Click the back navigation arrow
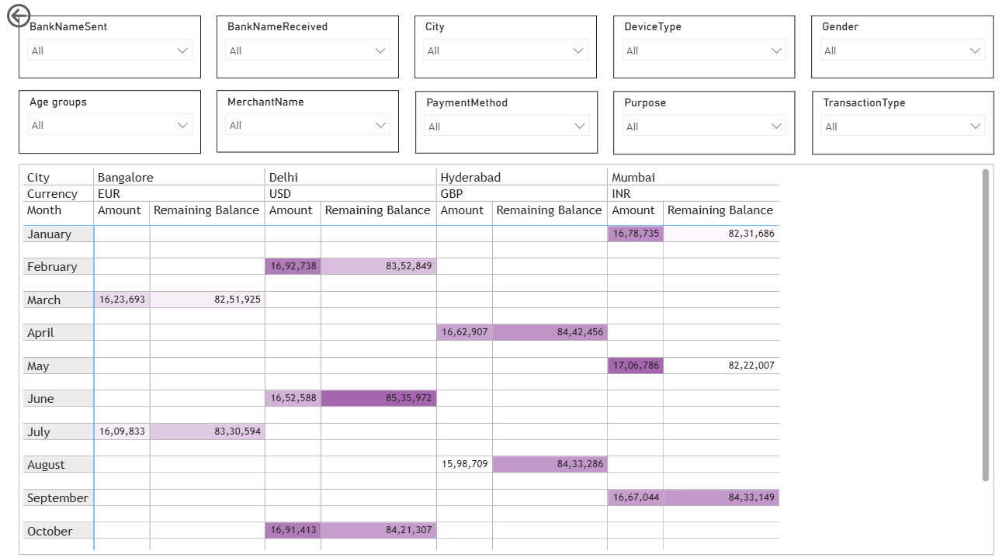This screenshot has width=1006, height=558. (17, 16)
